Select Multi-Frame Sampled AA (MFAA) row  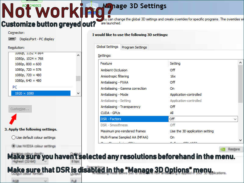tap(169, 137)
